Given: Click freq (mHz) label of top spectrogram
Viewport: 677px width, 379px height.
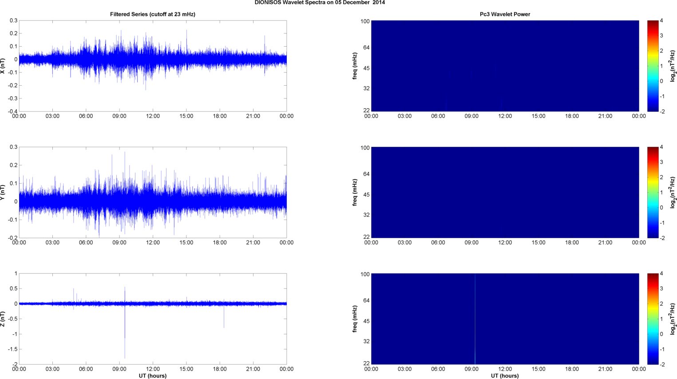Looking at the screenshot, I should (355, 66).
